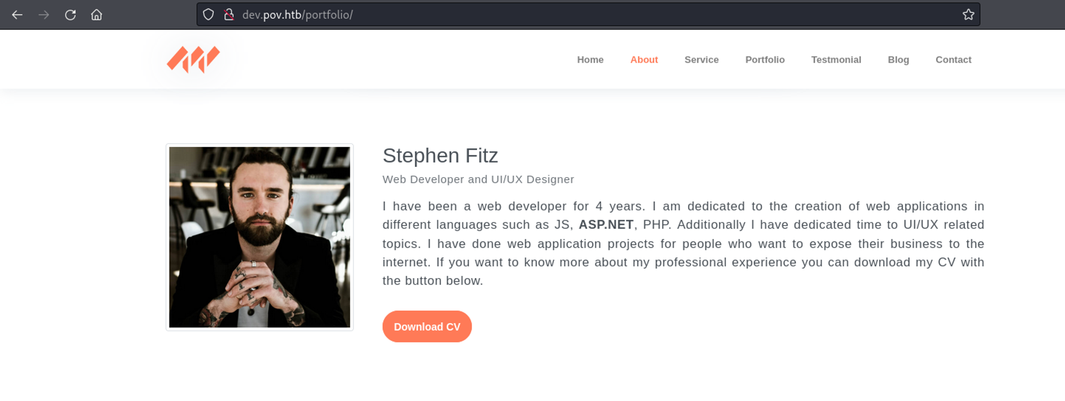Open the Blog nav link

[x=898, y=60]
